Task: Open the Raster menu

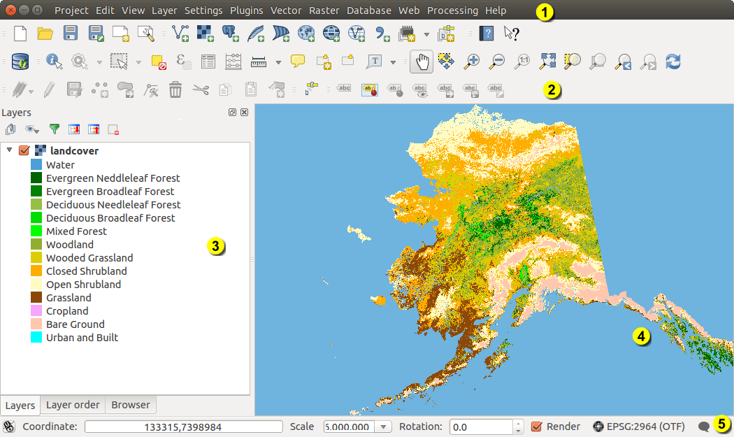Action: click(324, 10)
